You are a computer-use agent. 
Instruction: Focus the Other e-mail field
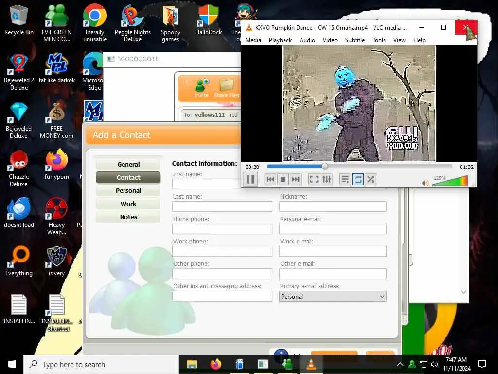coord(333,274)
